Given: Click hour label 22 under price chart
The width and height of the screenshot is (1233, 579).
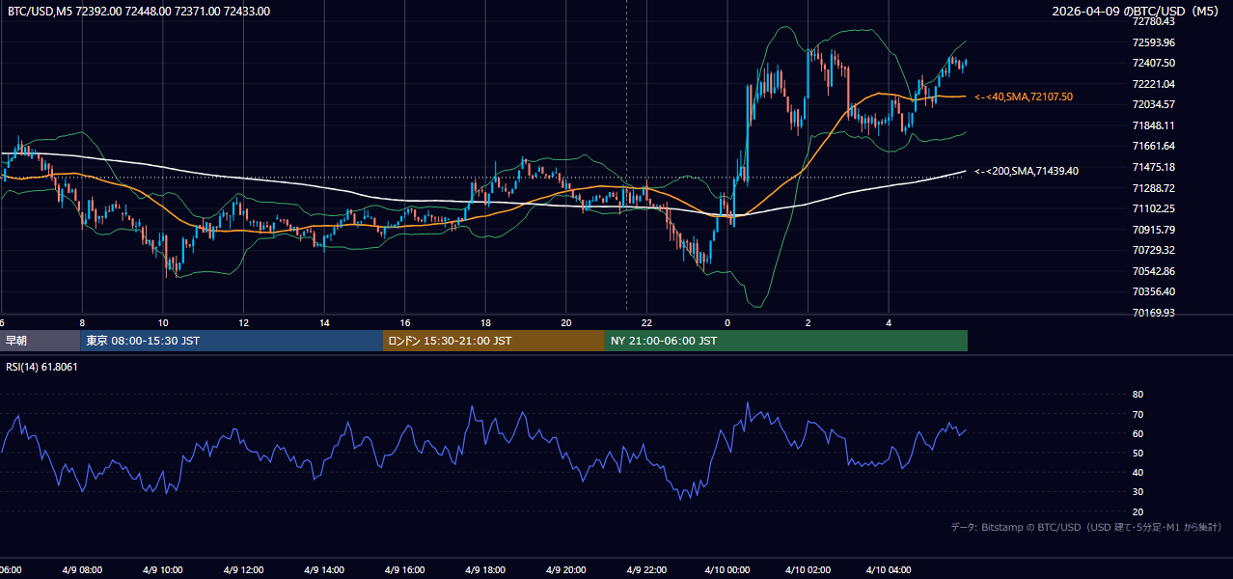Looking at the screenshot, I should [x=647, y=323].
